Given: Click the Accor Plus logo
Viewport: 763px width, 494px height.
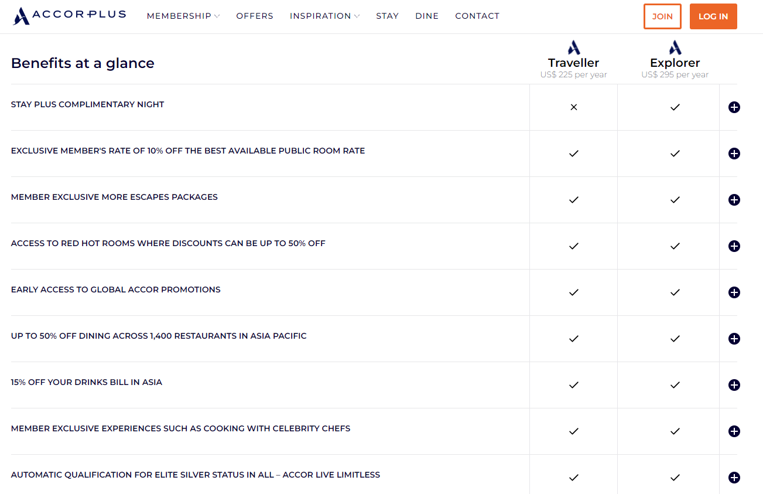Looking at the screenshot, I should tap(69, 16).
